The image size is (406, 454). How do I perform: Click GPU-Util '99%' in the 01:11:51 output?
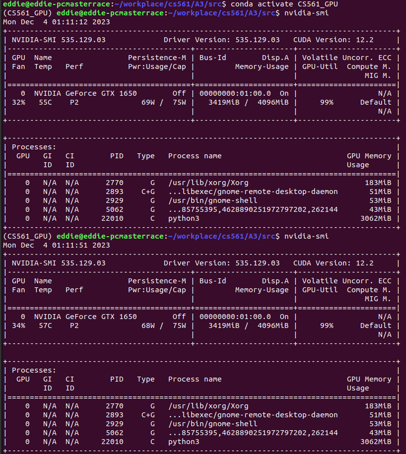tap(327, 325)
